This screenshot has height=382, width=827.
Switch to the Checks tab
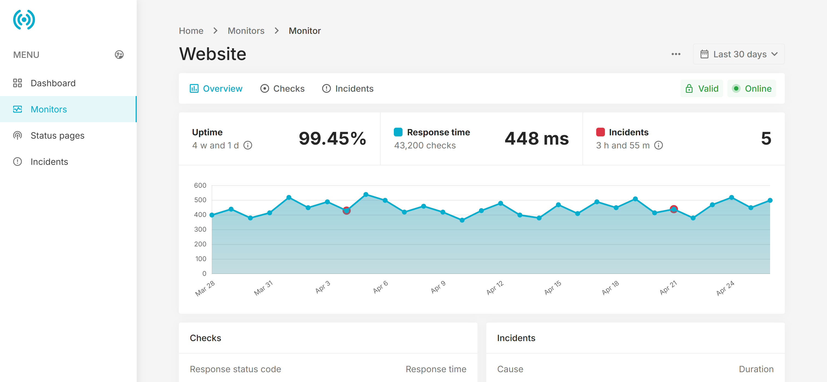click(x=282, y=88)
